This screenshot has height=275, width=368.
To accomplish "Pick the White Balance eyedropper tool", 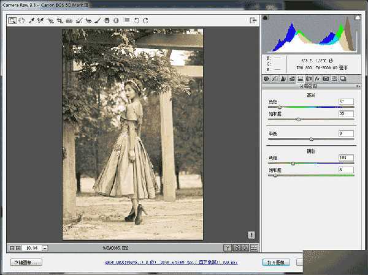I will [31, 20].
